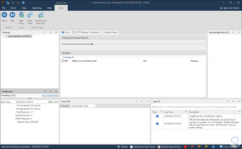The height and width of the screenshot is (149, 242).
Task: Select the 'Logging to file is disabled' log description
Action: (x=206, y=116)
